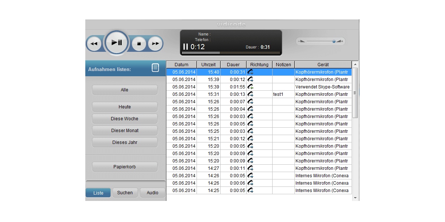Click the fast-forward playback button

pyautogui.click(x=155, y=44)
